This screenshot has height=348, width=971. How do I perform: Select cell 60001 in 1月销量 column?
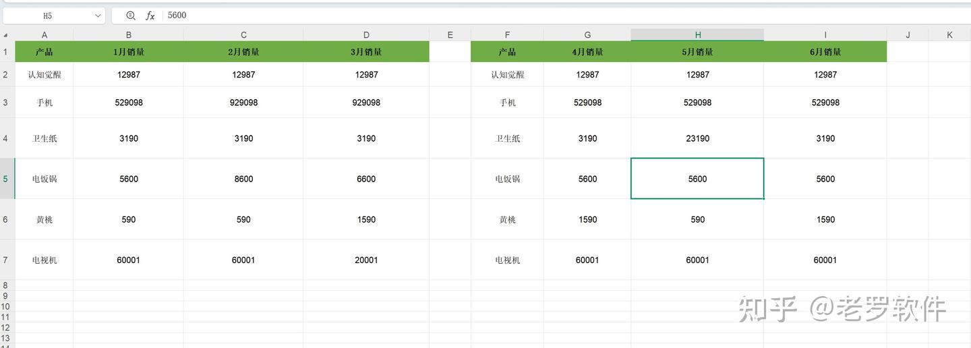(129, 260)
